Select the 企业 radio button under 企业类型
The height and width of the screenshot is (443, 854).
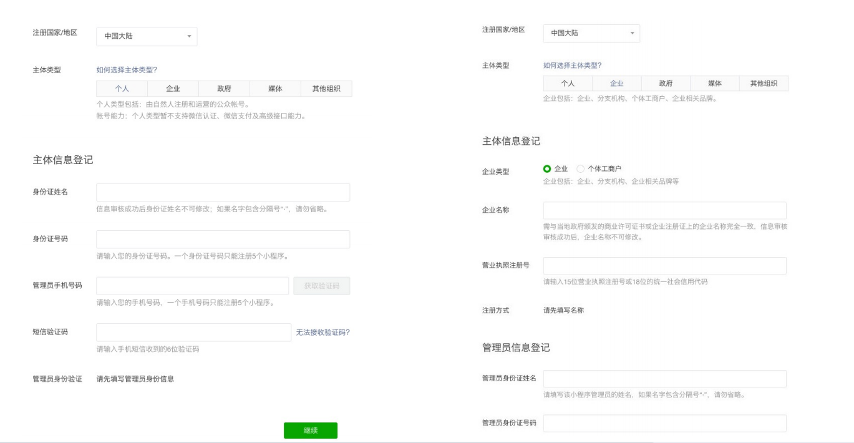(547, 168)
